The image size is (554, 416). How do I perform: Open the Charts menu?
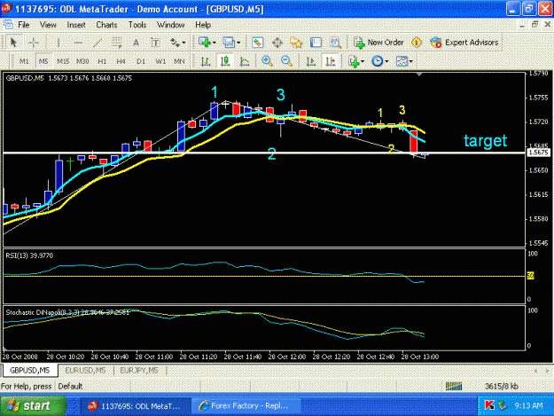point(106,25)
